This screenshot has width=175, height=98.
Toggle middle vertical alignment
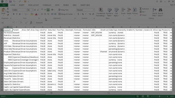[x=45, y=10]
